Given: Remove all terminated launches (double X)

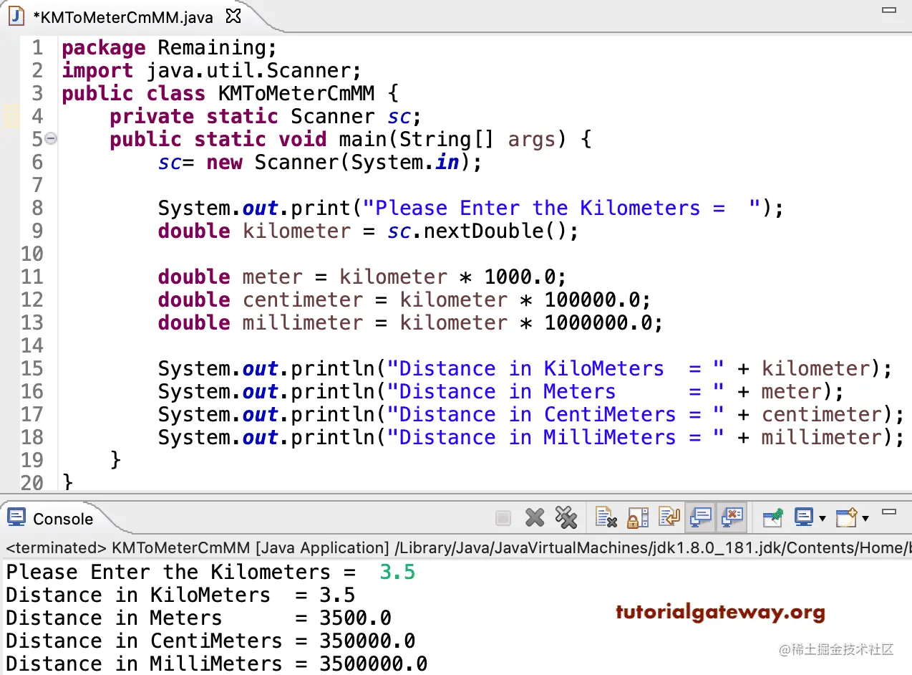Looking at the screenshot, I should click(x=566, y=517).
